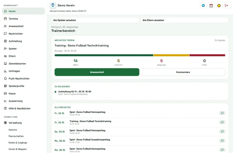The width and height of the screenshot is (233, 153).
Task: Click Aktuell sichtbar Demo 2026/27 text
Action: (68, 11)
